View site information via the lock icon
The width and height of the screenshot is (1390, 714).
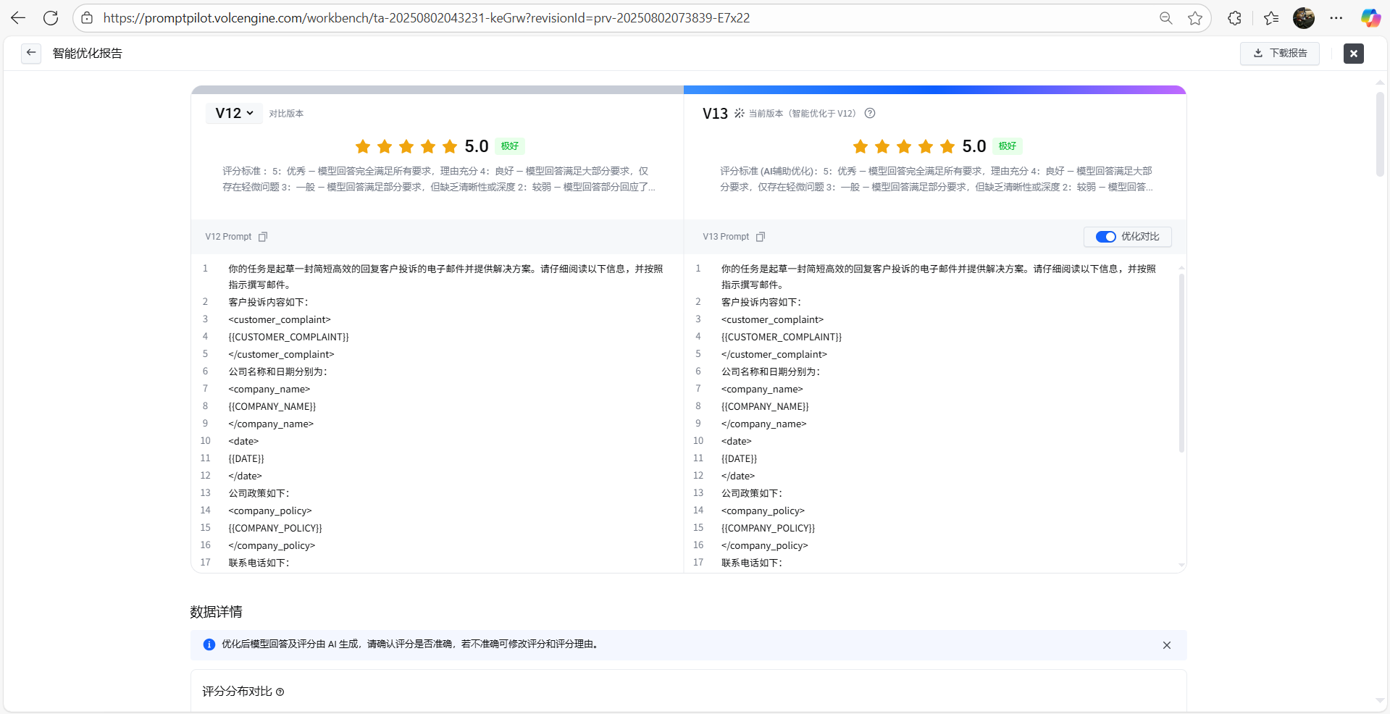(87, 18)
